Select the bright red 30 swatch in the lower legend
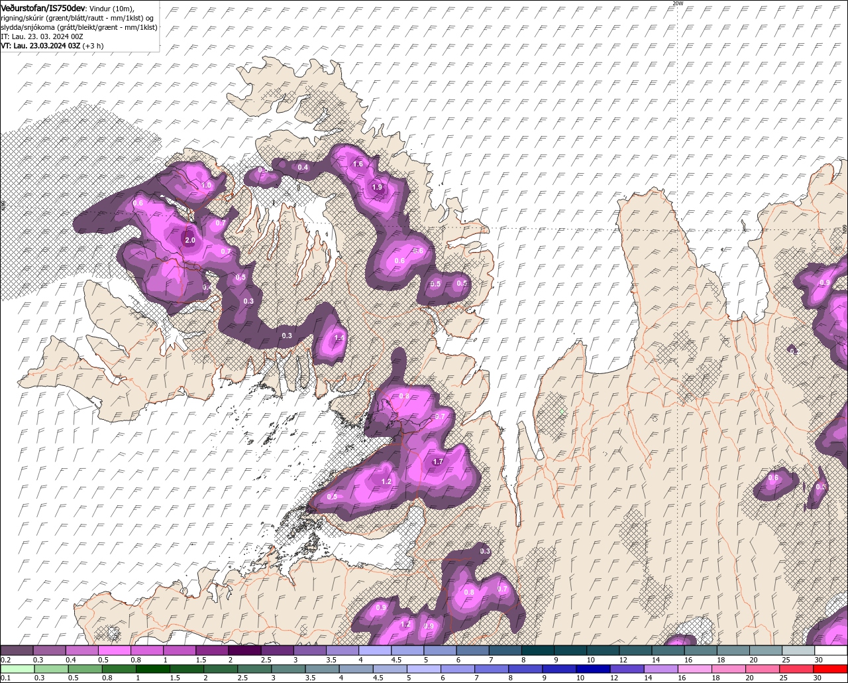 click(x=831, y=668)
